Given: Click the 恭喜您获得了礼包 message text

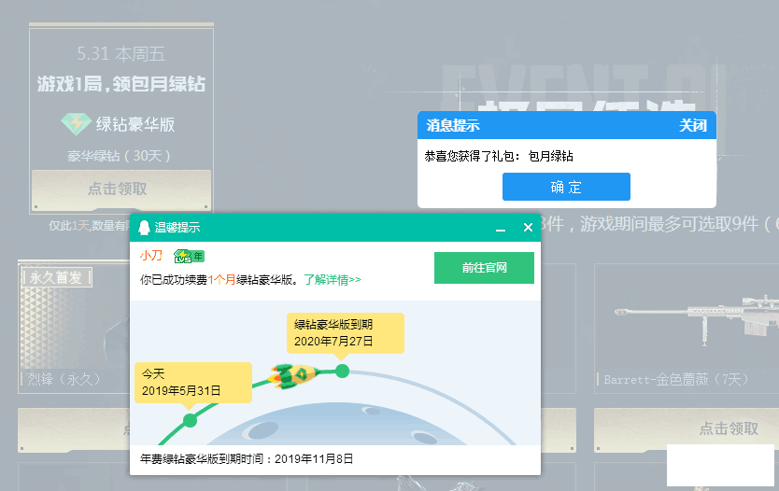Looking at the screenshot, I should pos(498,157).
